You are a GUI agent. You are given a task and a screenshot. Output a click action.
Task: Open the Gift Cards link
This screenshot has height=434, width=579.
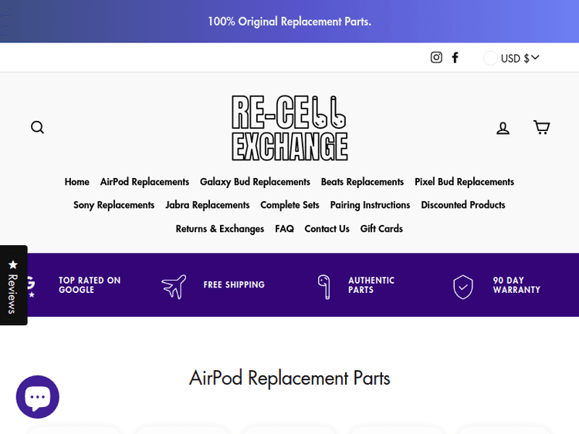tap(381, 229)
